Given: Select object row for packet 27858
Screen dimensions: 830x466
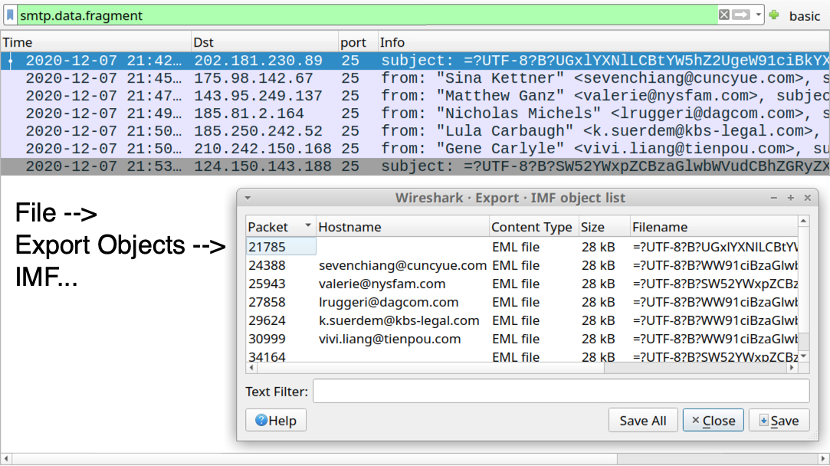Looking at the screenshot, I should [522, 303].
